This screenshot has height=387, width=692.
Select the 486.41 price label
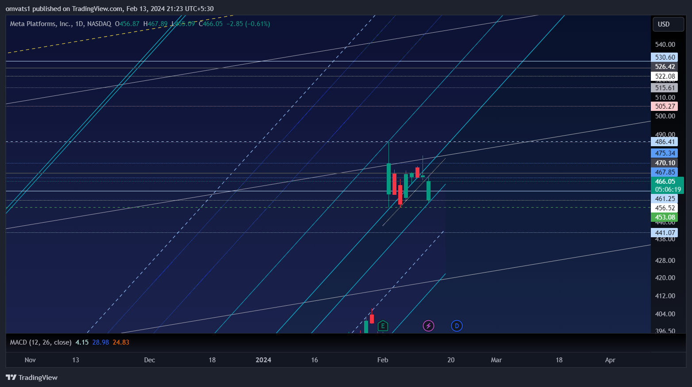[x=665, y=142]
